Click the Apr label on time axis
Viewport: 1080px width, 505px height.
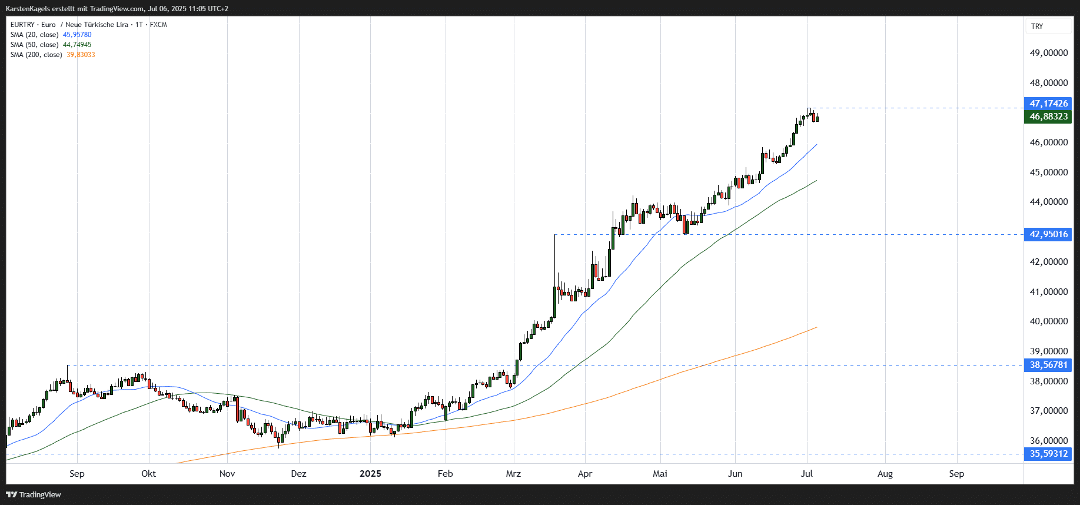585,474
